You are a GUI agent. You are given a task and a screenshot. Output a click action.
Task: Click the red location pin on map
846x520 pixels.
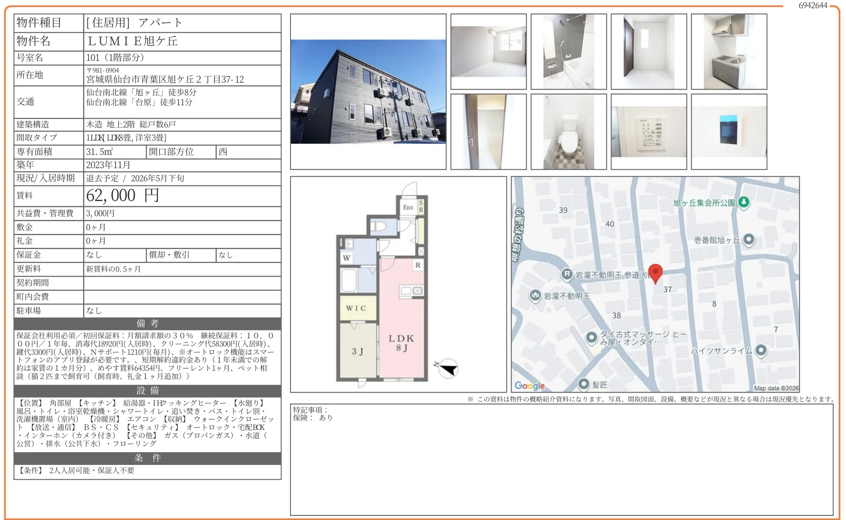click(x=655, y=273)
